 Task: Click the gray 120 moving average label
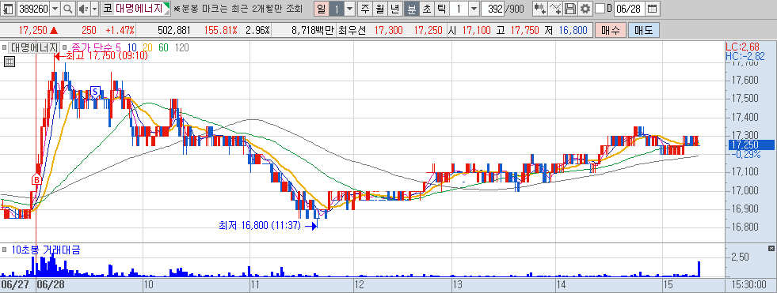(182, 48)
